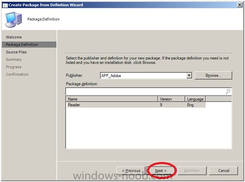Click the magnifying glass search icon
This screenshot has width=245, height=182.
pos(228,91)
